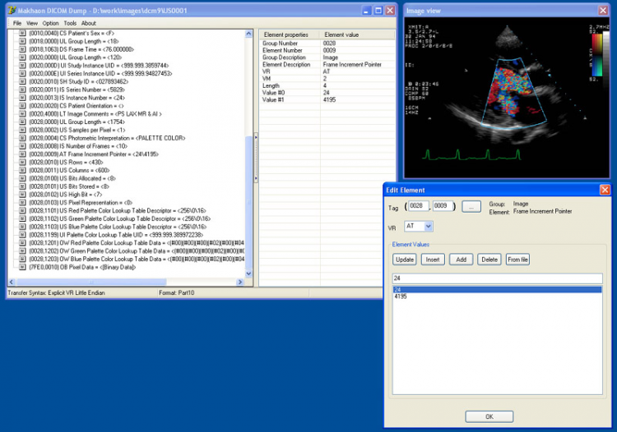Click the icon beside the Bits Allocated entry
617x432 pixels.
(22, 177)
